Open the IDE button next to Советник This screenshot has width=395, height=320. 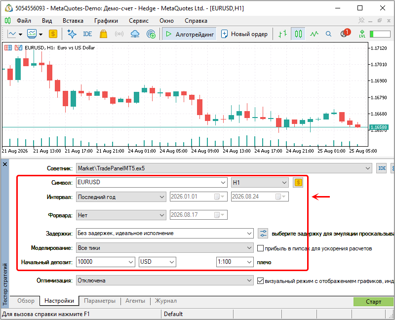382,168
